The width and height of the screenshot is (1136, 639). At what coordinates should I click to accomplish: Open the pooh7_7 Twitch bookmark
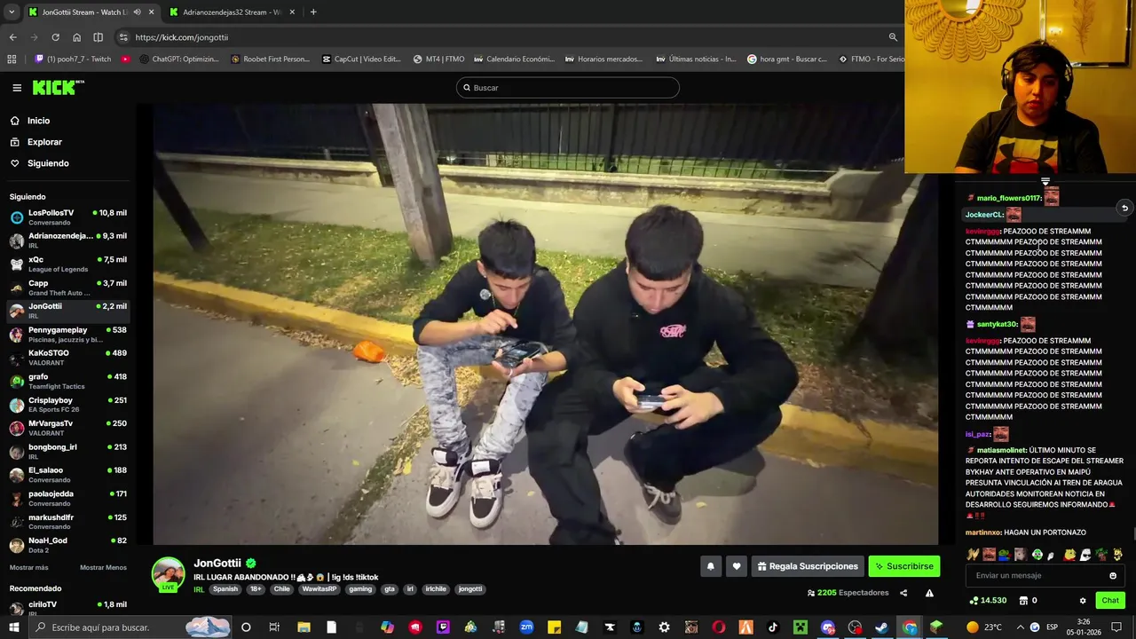click(73, 59)
